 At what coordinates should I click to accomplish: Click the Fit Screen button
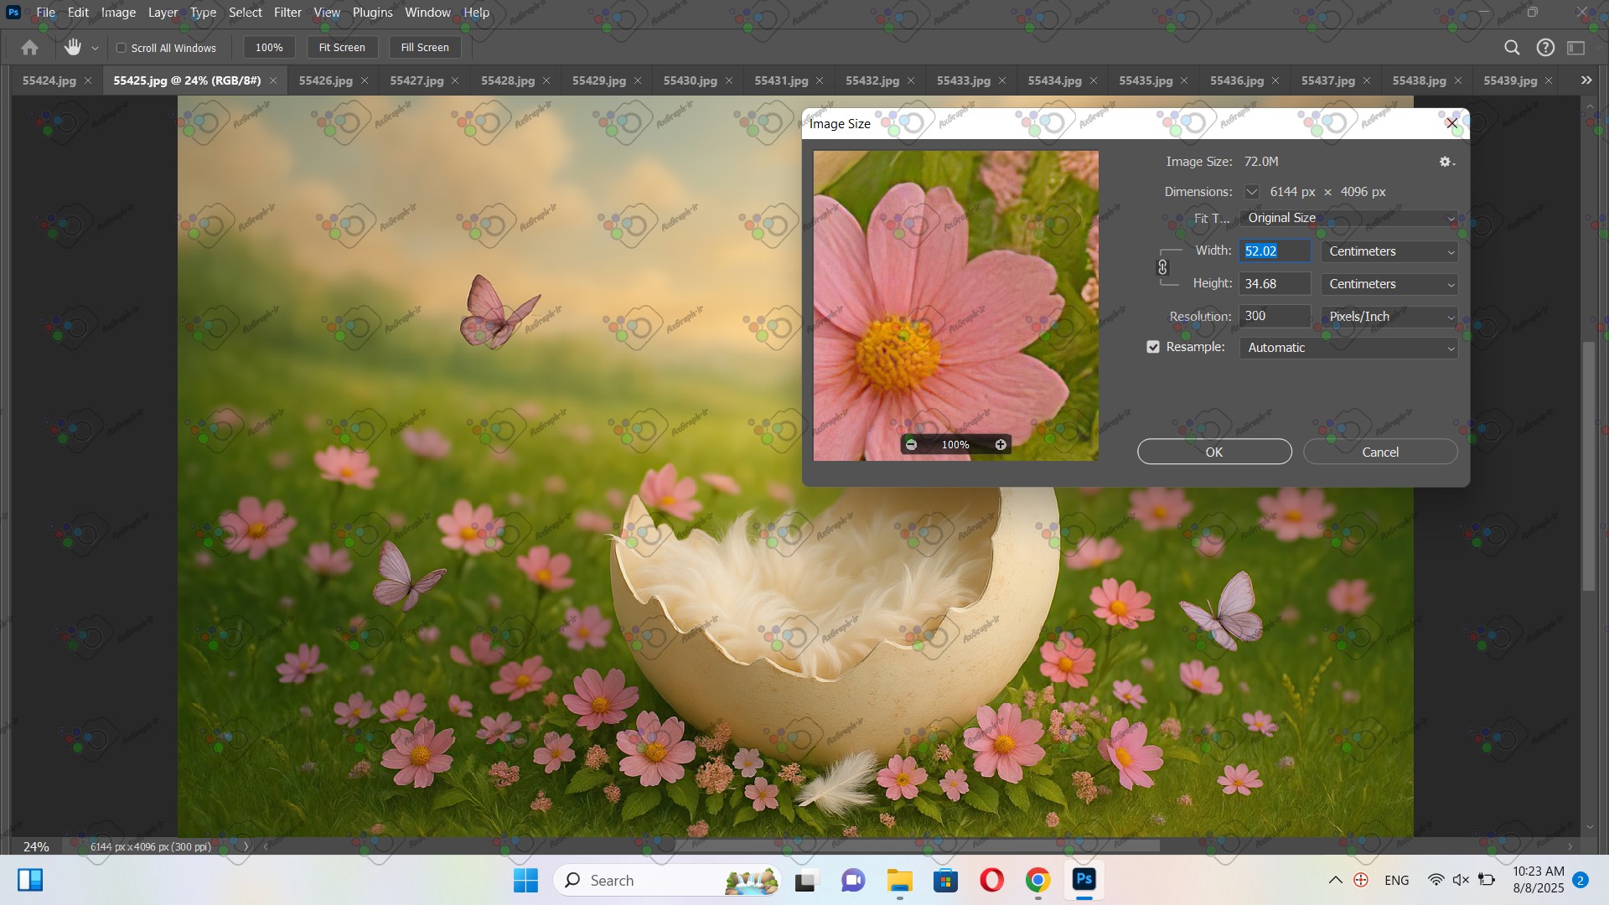click(x=342, y=48)
